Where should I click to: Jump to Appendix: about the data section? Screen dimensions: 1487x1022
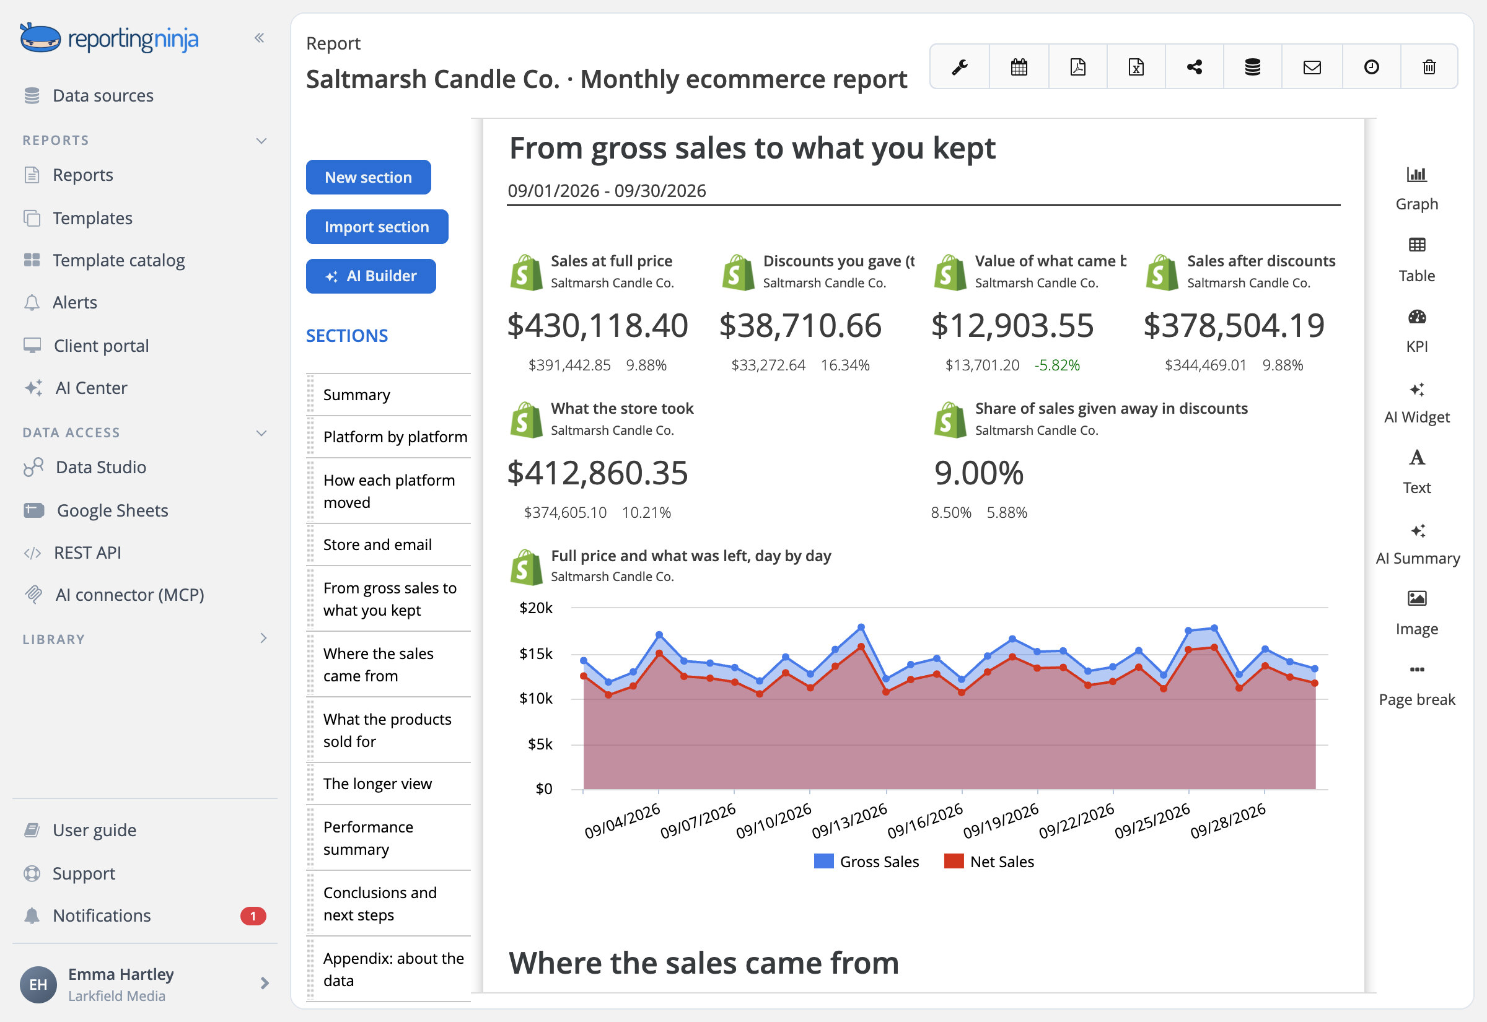point(389,969)
